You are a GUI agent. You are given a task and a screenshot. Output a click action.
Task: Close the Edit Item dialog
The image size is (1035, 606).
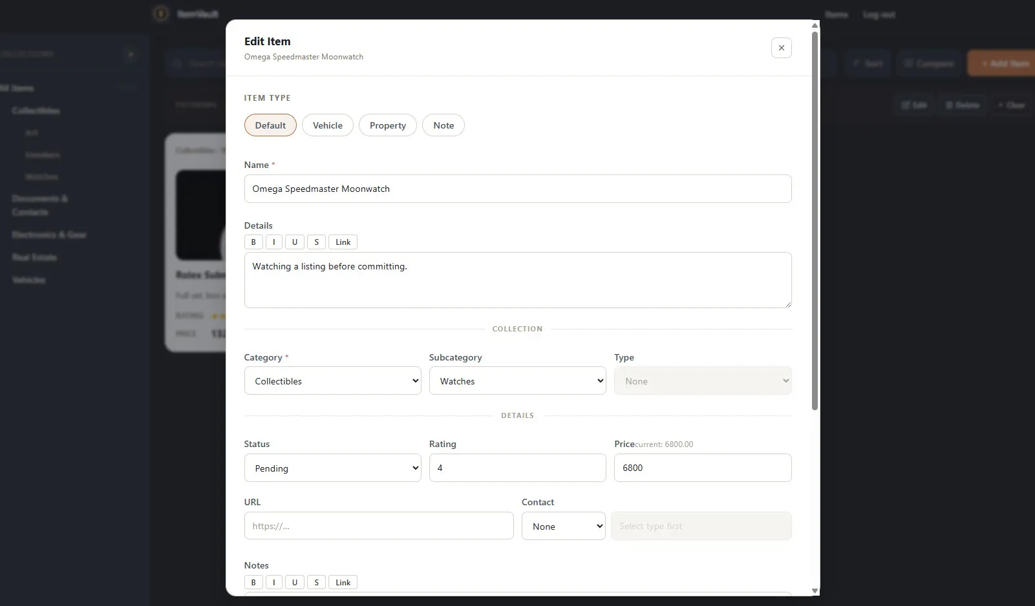(x=781, y=48)
